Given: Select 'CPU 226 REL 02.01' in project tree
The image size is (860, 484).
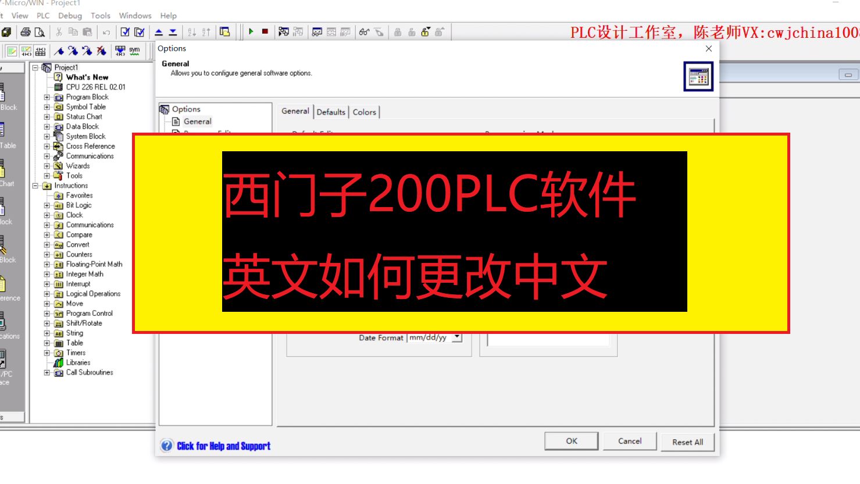Looking at the screenshot, I should [95, 87].
